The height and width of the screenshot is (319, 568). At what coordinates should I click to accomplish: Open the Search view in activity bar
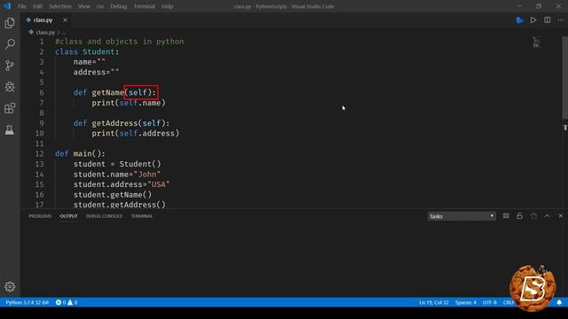pos(10,44)
